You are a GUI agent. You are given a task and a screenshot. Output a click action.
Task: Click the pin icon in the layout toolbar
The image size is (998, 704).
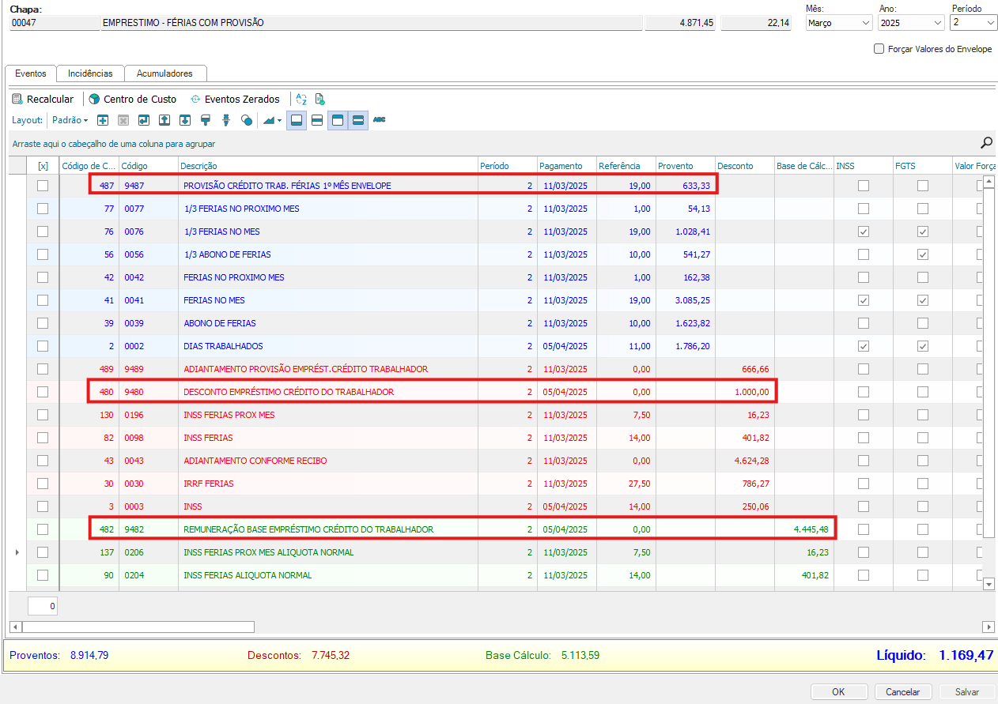point(226,120)
